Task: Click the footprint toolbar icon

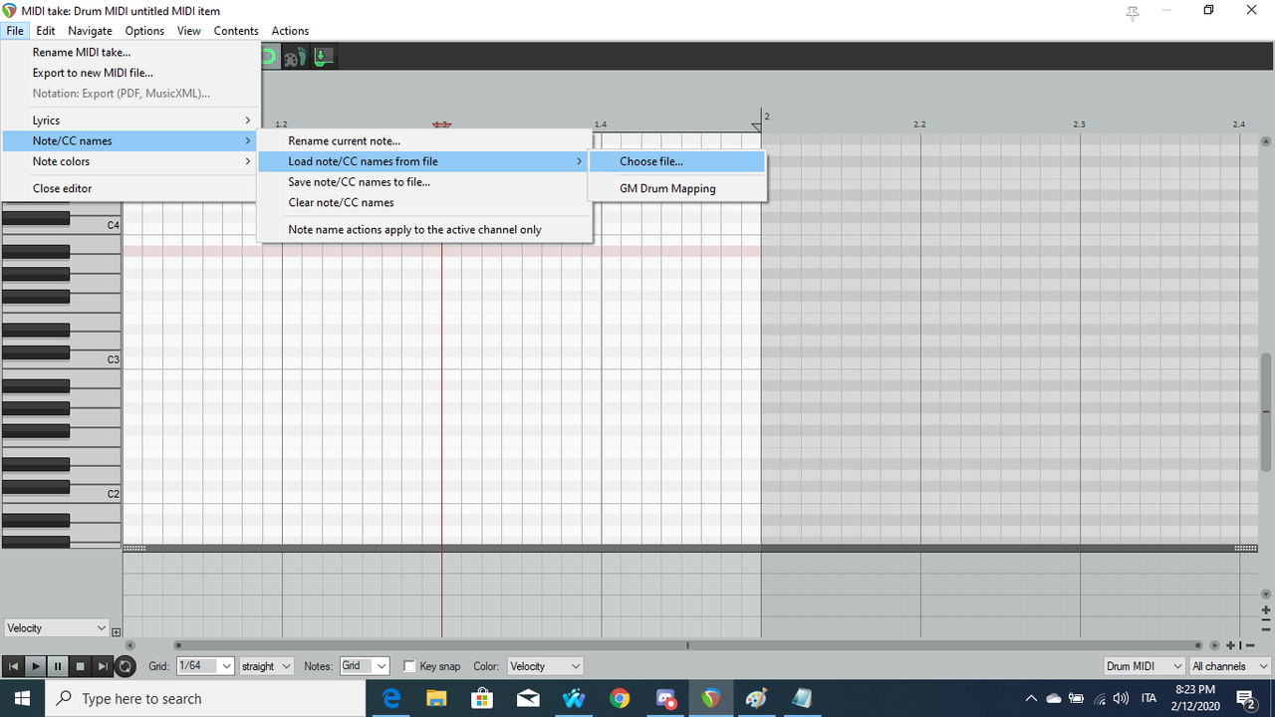Action: pos(296,56)
